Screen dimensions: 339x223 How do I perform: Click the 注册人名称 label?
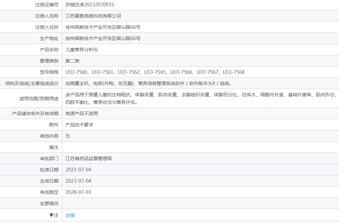(47, 16)
